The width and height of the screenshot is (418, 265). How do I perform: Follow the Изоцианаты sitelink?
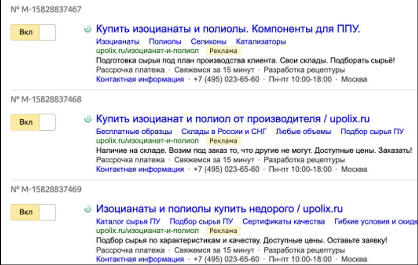click(118, 42)
